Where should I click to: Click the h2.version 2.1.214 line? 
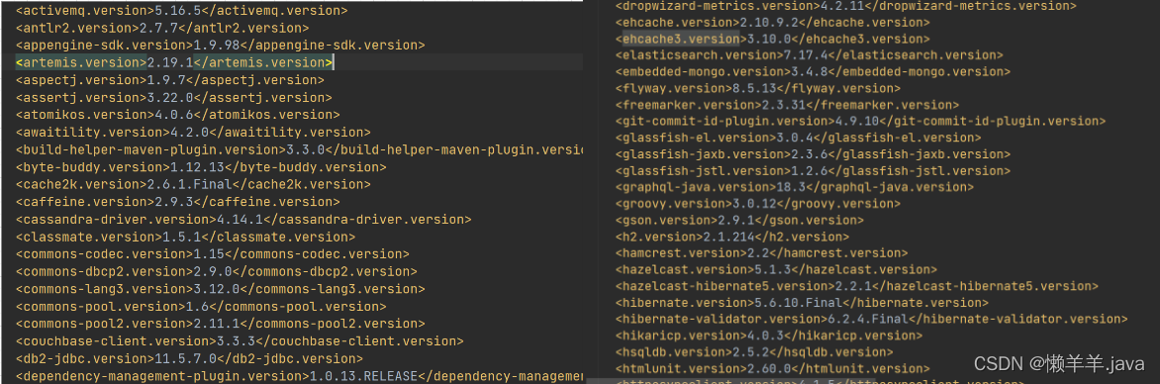point(731,237)
